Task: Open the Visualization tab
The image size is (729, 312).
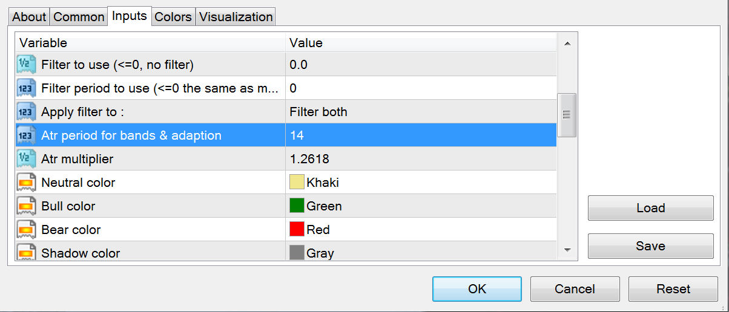Action: click(236, 17)
